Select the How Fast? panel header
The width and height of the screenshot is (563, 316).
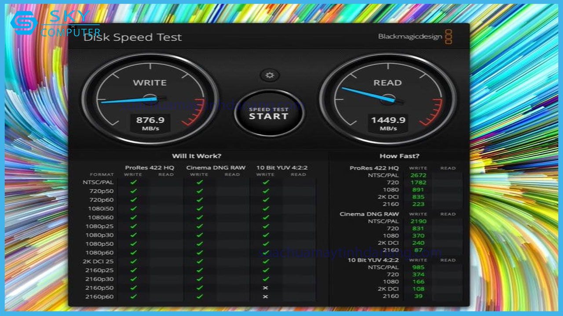pos(399,156)
